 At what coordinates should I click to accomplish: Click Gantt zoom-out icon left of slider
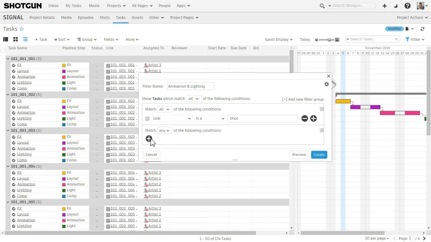click(317, 40)
